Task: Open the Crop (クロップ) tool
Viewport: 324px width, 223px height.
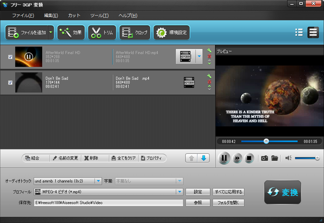Action: [x=134, y=32]
